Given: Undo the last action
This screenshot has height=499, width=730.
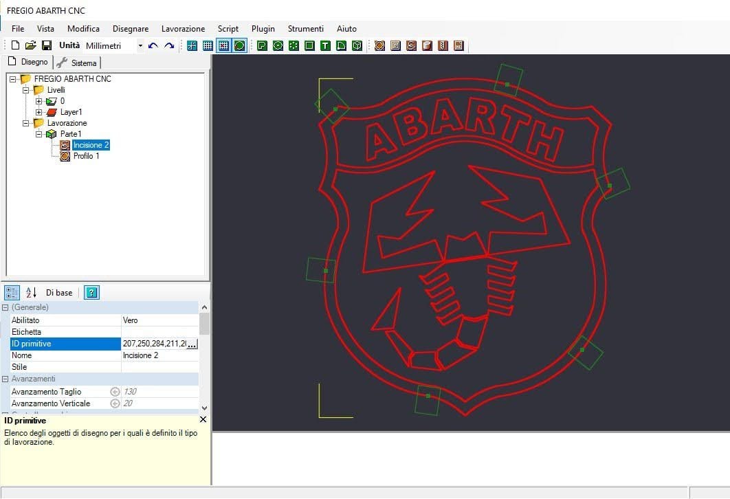Looking at the screenshot, I should 153,45.
